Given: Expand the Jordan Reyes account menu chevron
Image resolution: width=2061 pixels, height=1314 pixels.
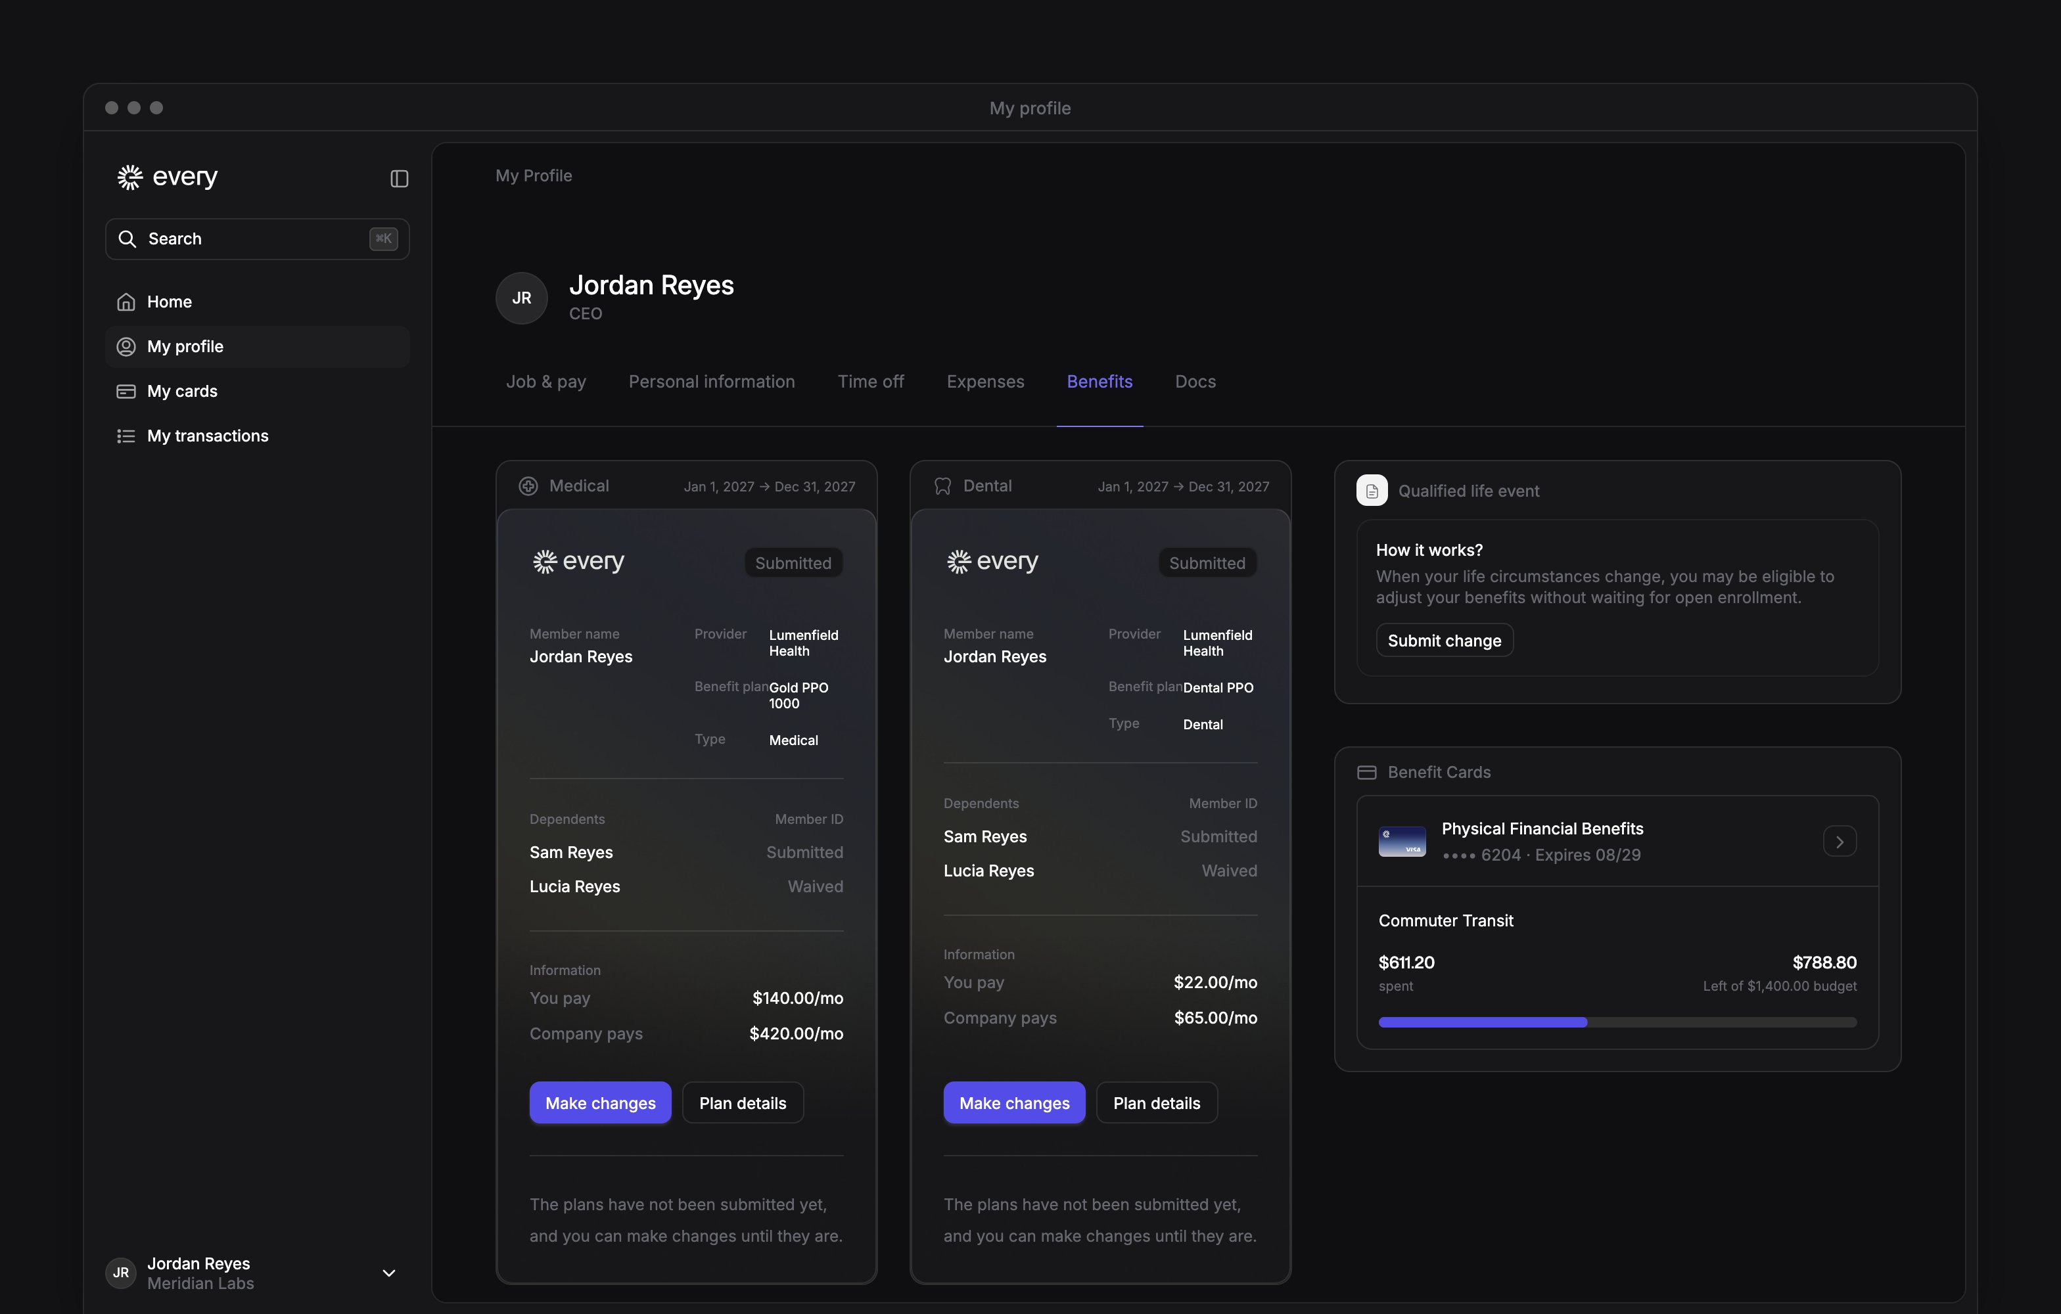Looking at the screenshot, I should click(388, 1273).
